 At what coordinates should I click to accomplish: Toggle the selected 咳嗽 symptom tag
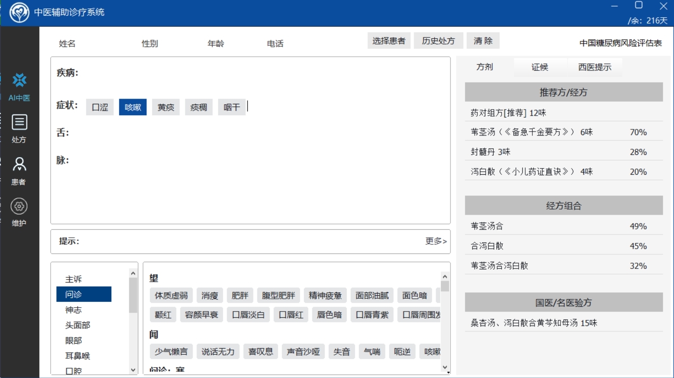133,107
